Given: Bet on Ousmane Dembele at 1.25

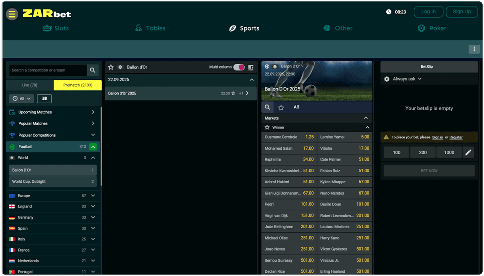Looking at the screenshot, I should click(x=289, y=137).
